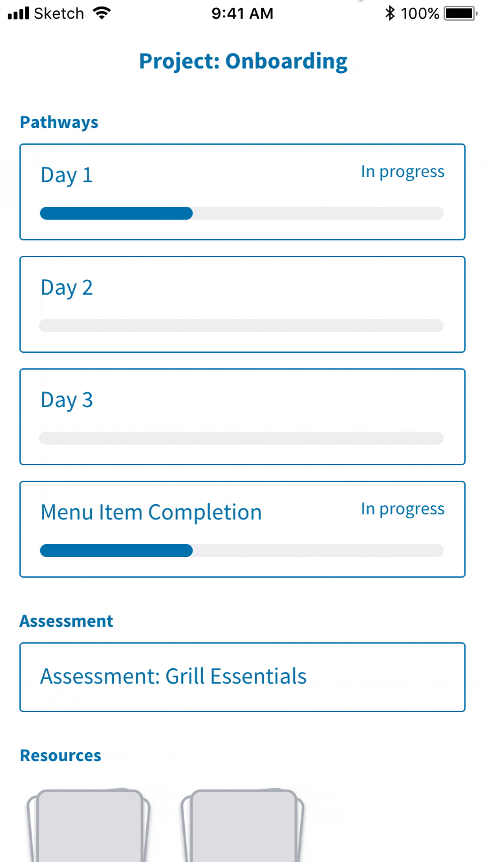Image resolution: width=485 pixels, height=862 pixels.
Task: Tap Day 1 In progress status label
Action: pyautogui.click(x=403, y=172)
